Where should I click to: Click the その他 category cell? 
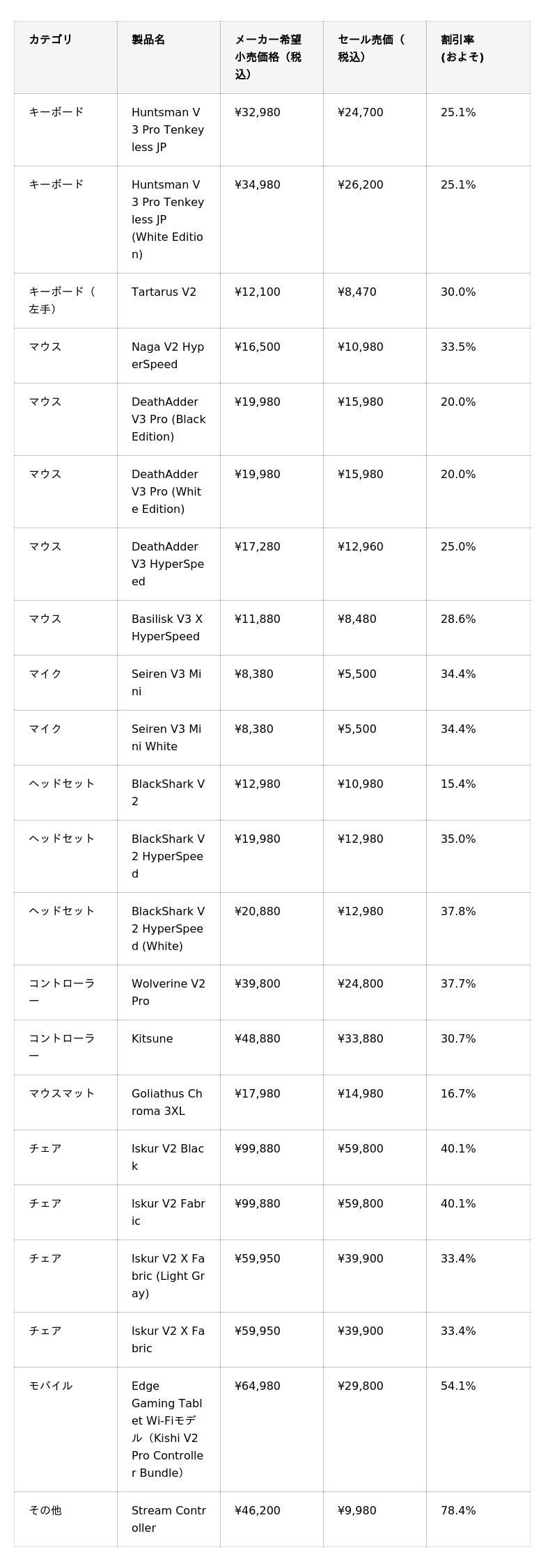tap(45, 1511)
